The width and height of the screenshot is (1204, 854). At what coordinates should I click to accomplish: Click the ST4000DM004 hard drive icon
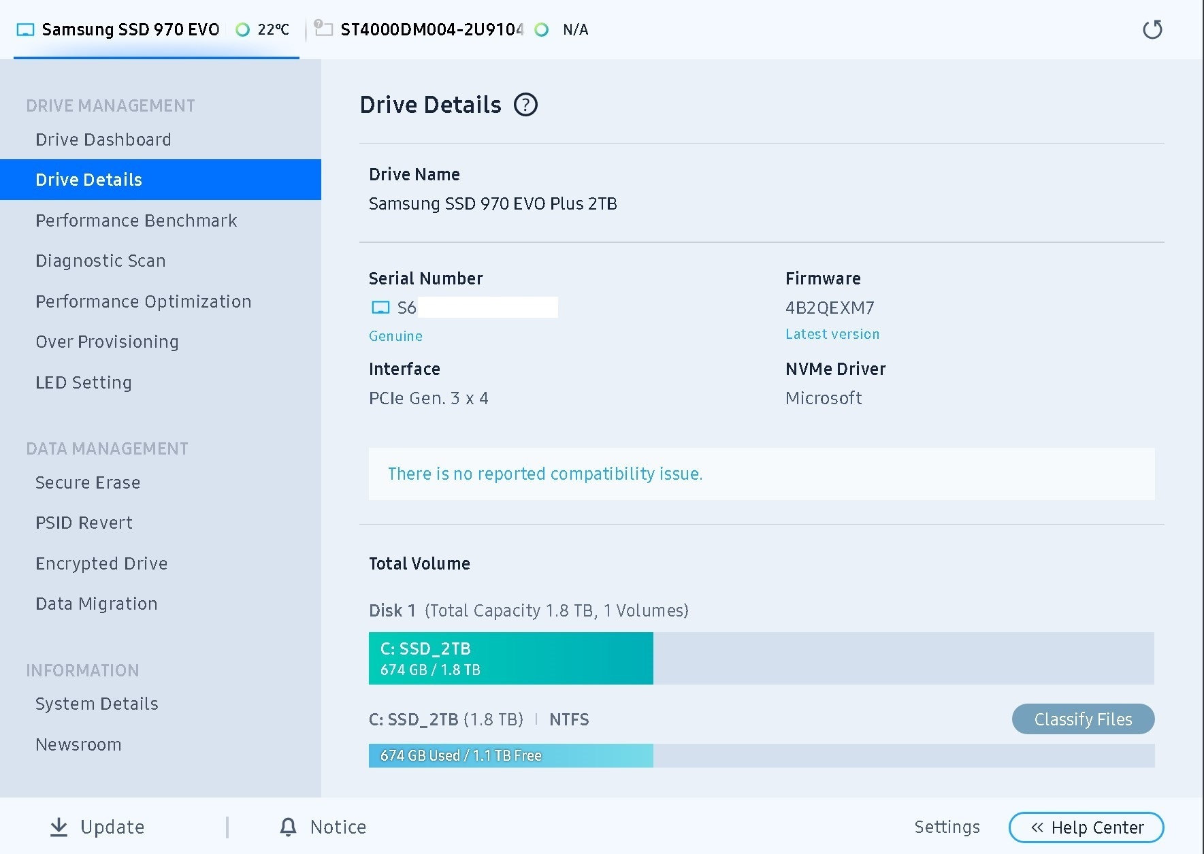pos(324,29)
